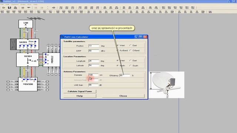Viewport: 237px width, 133px height.
Task: Select the MSV 532 component in top toolbar
Action: coord(193,7)
